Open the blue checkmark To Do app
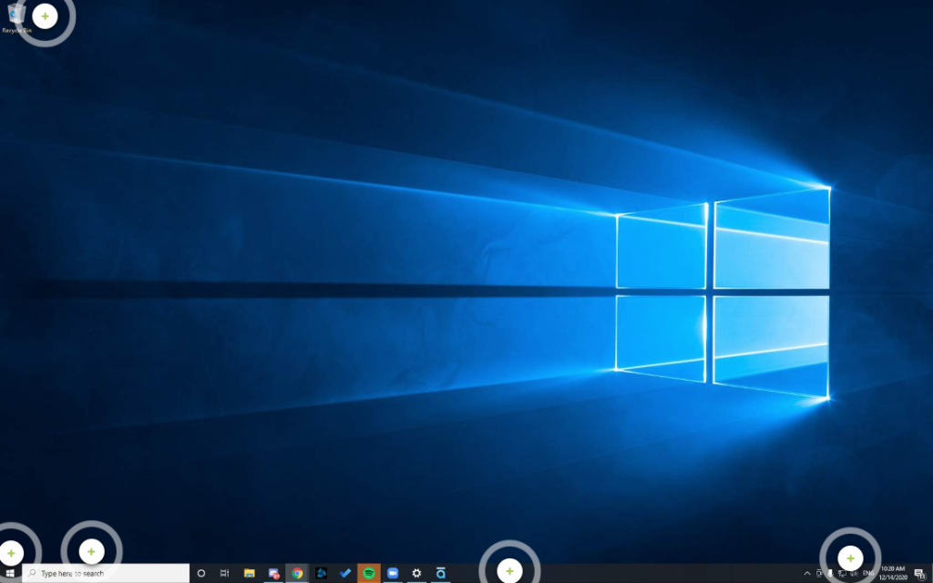933x583 pixels. pos(345,574)
